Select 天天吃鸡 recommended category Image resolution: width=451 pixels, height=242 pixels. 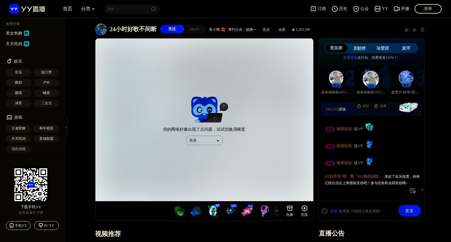[17, 44]
